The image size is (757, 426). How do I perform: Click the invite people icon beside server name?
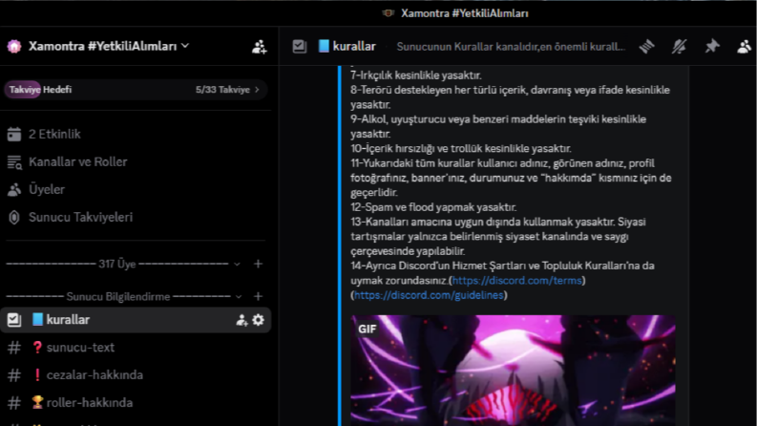point(260,47)
